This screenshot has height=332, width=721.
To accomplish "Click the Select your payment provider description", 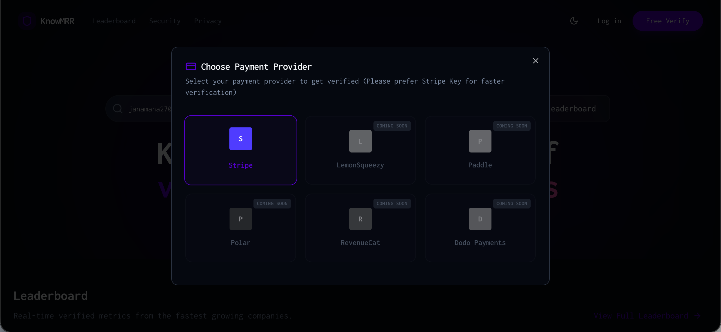I will [x=345, y=87].
